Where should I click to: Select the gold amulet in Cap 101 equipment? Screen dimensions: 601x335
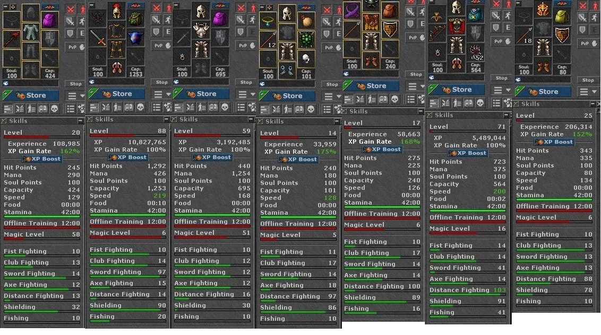(268, 21)
